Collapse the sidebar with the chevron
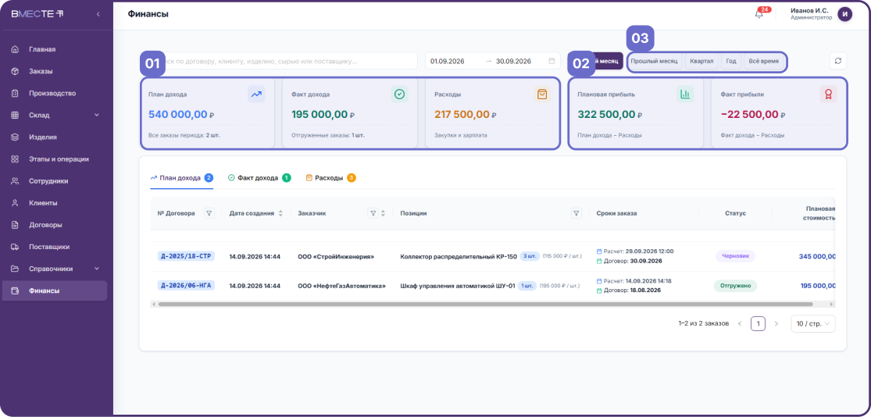The width and height of the screenshot is (871, 417). [x=98, y=14]
